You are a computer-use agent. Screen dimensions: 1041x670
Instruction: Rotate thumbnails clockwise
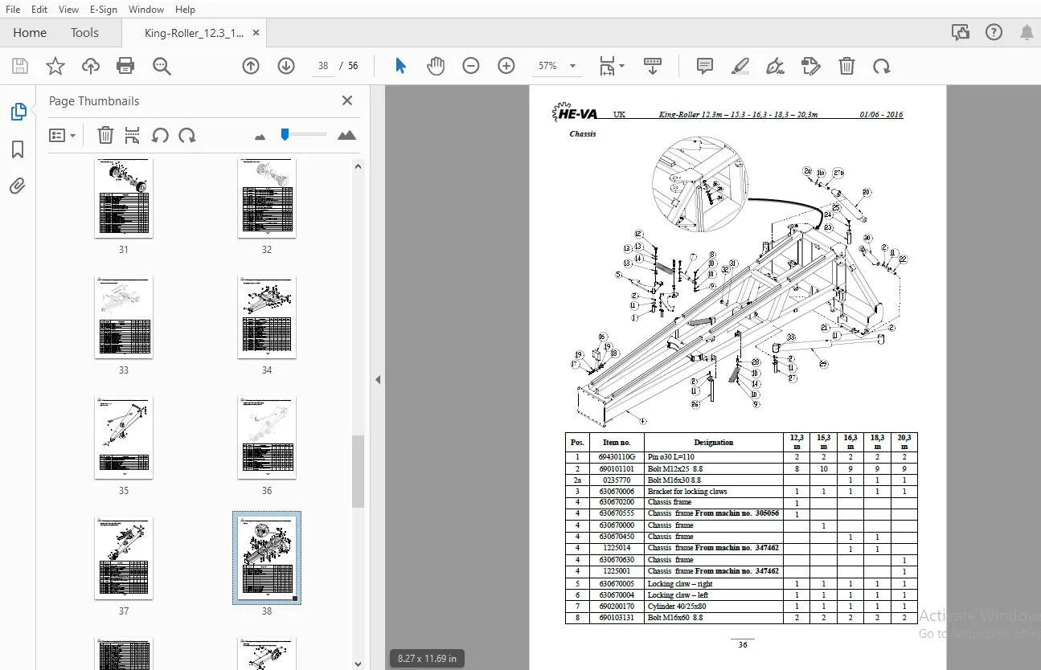[x=187, y=135]
